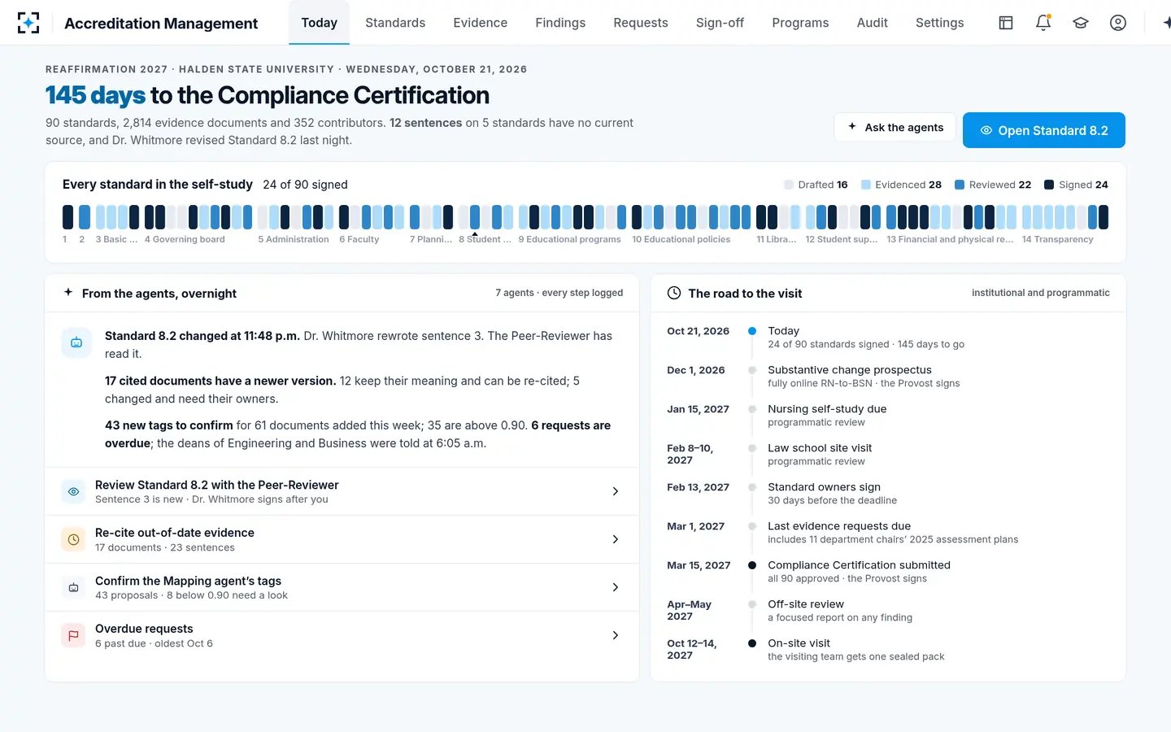Switch to the Standards tab

click(395, 23)
